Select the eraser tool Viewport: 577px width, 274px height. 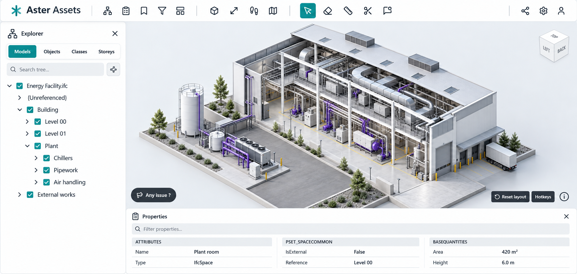(x=328, y=11)
